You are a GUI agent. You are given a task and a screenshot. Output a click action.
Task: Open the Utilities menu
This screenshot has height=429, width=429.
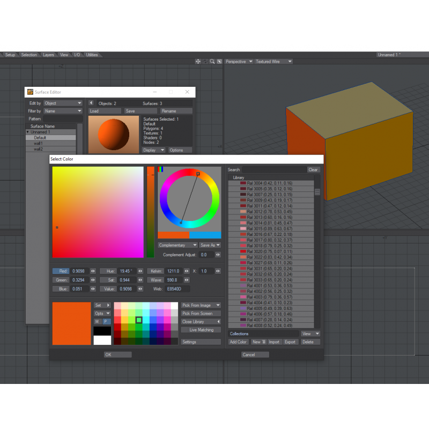click(x=92, y=54)
